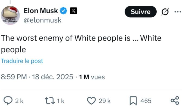This screenshot has height=111, width=190.
Task: Open the Elon Musk display name link
Action: pyautogui.click(x=41, y=11)
